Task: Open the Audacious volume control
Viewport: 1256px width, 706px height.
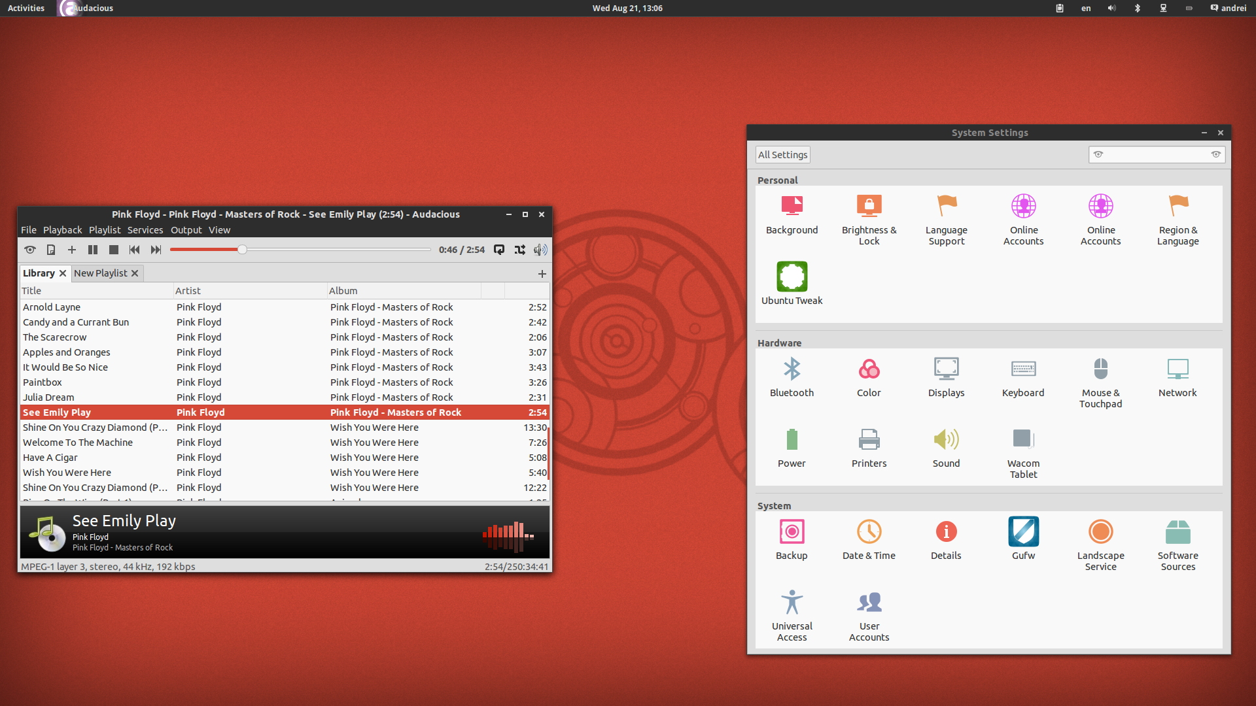Action: [540, 250]
